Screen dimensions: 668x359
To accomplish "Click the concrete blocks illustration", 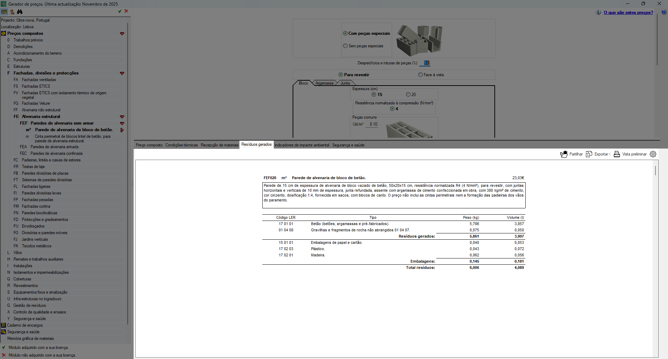I will click(420, 40).
